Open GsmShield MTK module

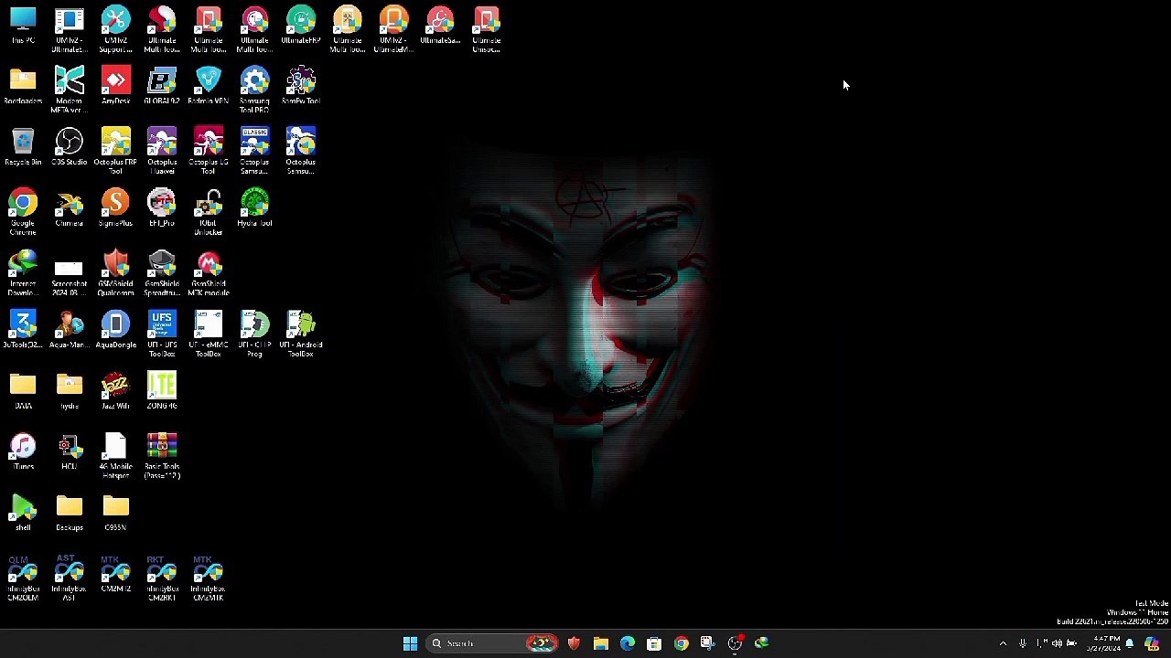[208, 273]
